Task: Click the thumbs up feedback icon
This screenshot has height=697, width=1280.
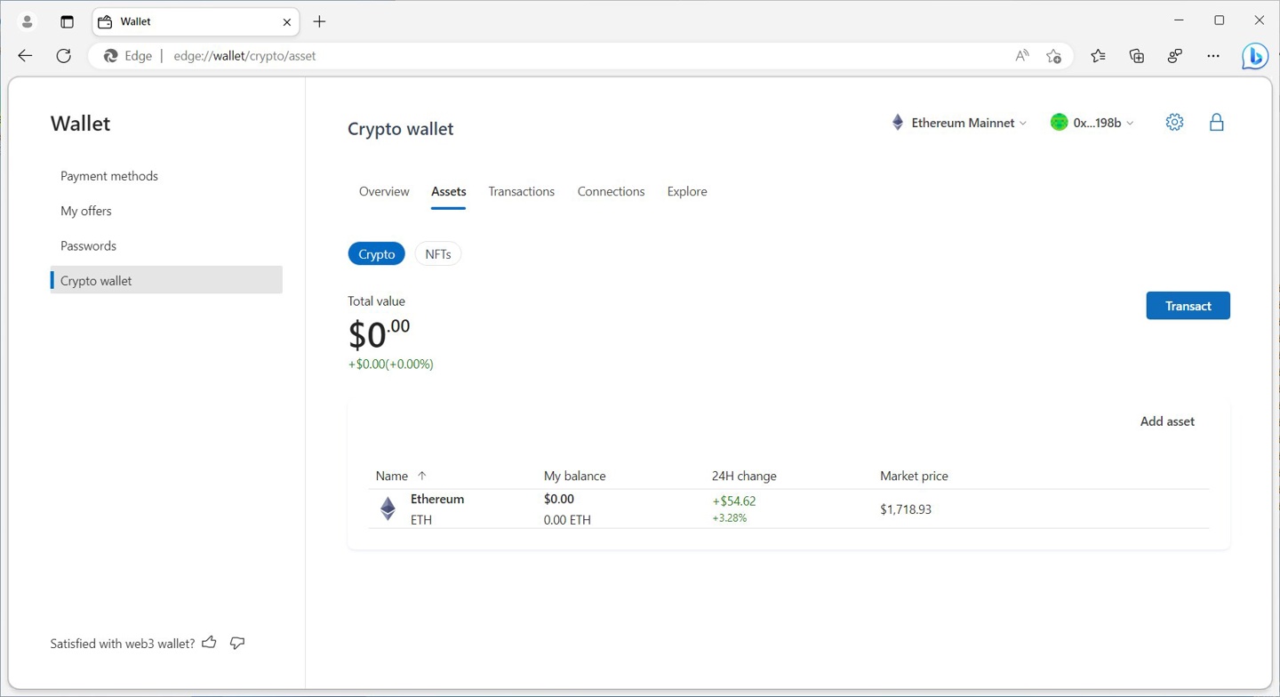Action: pos(210,643)
